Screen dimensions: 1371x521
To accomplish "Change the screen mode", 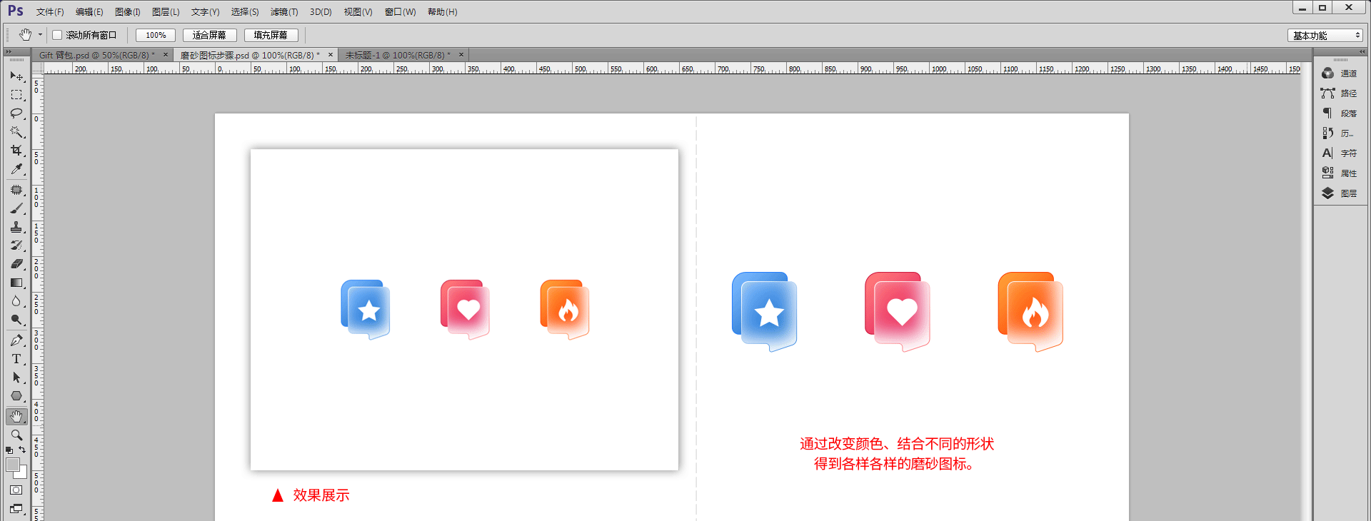I will pos(16,509).
